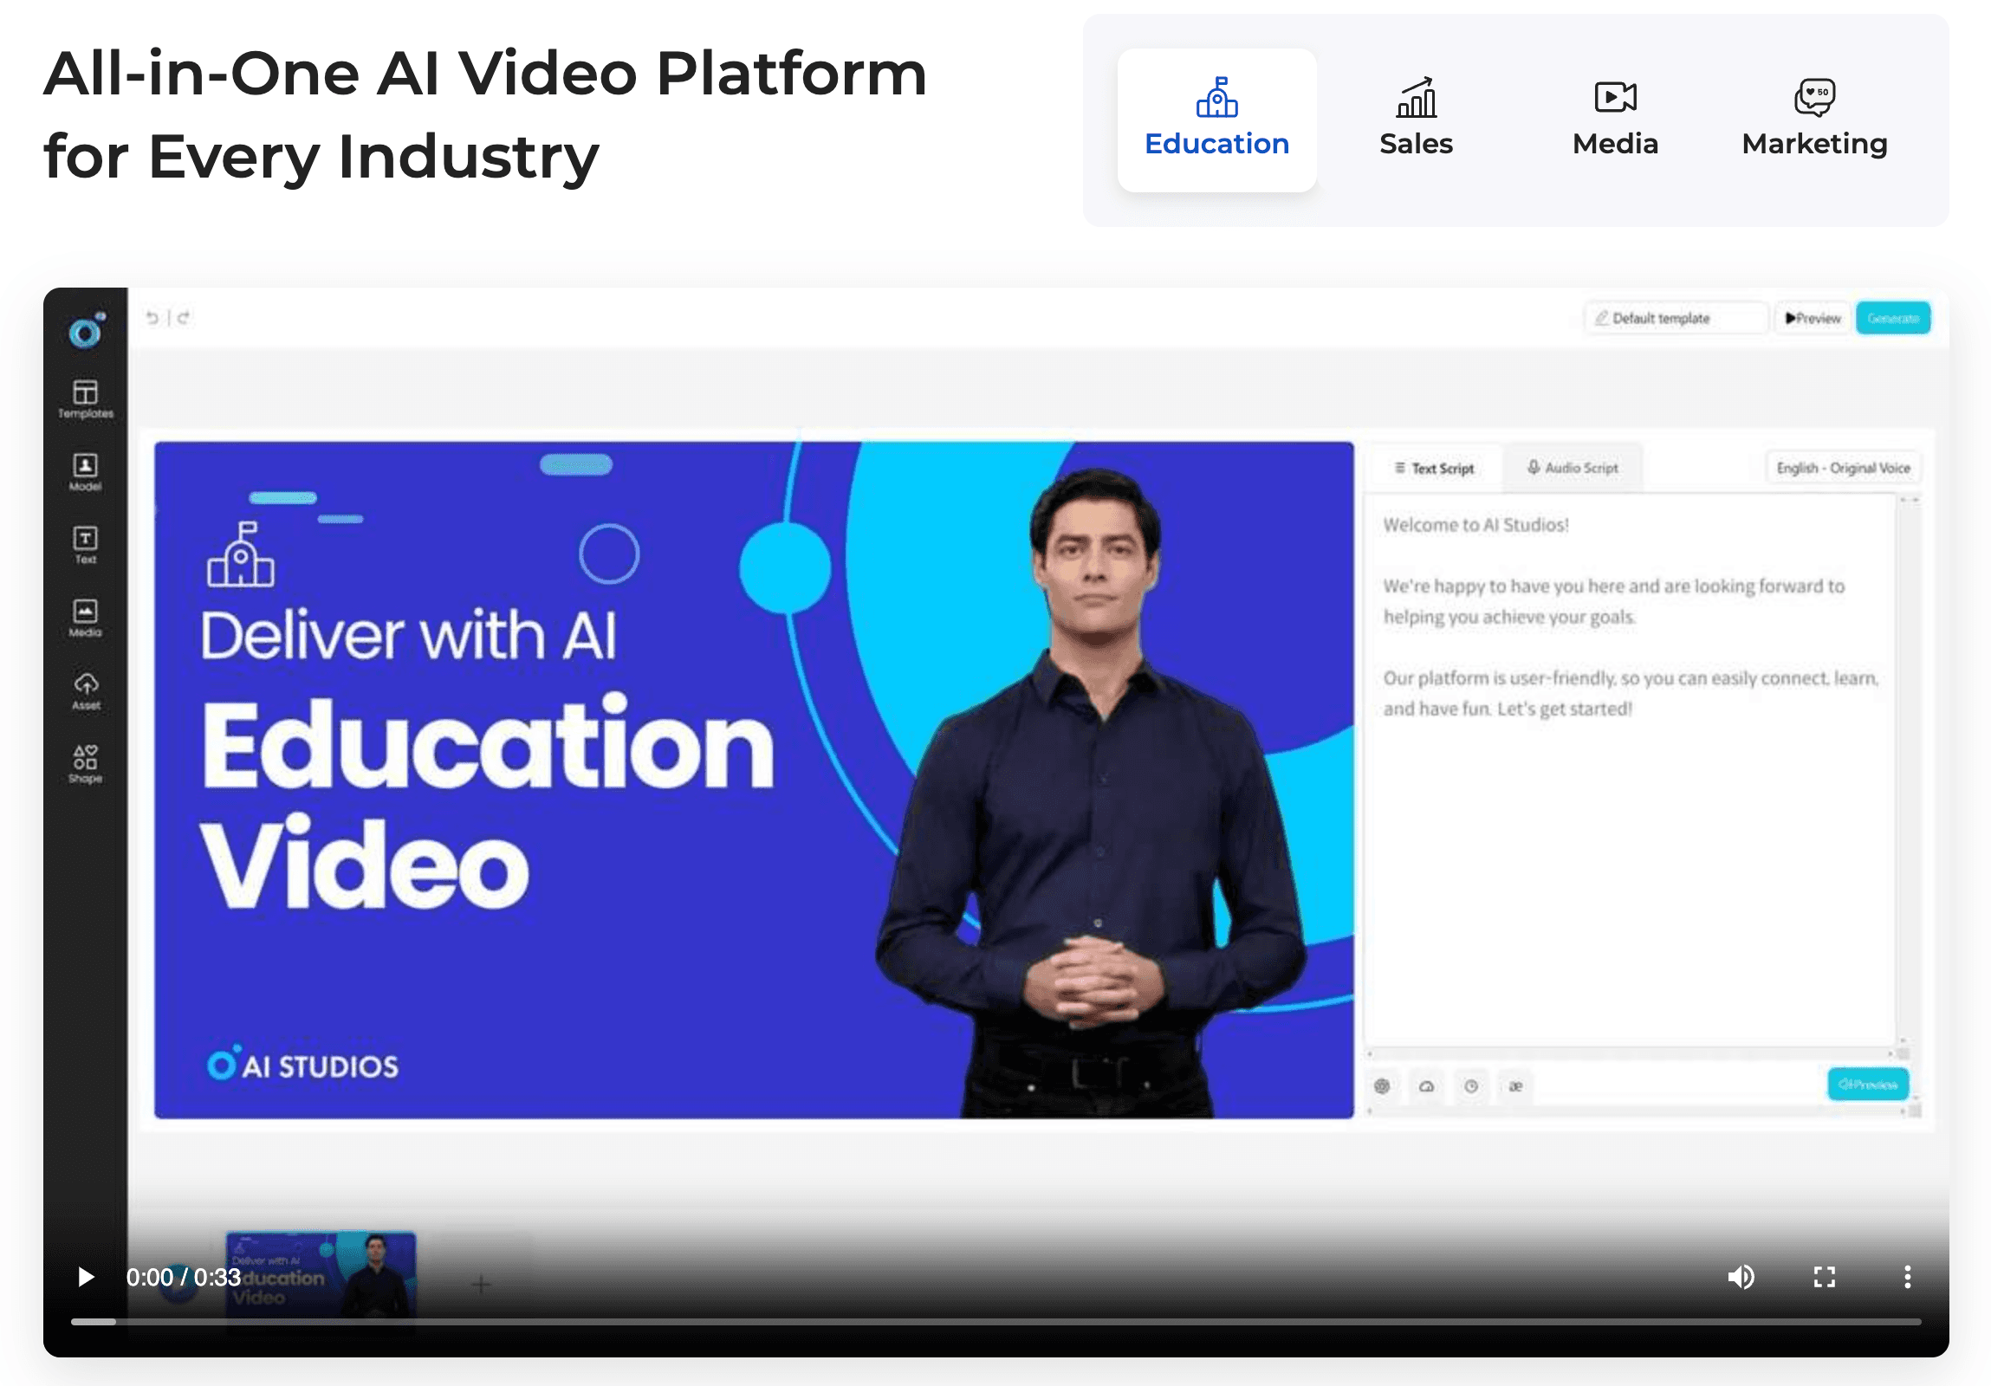
Task: Open the Model panel in the editor sidebar
Action: tap(85, 472)
